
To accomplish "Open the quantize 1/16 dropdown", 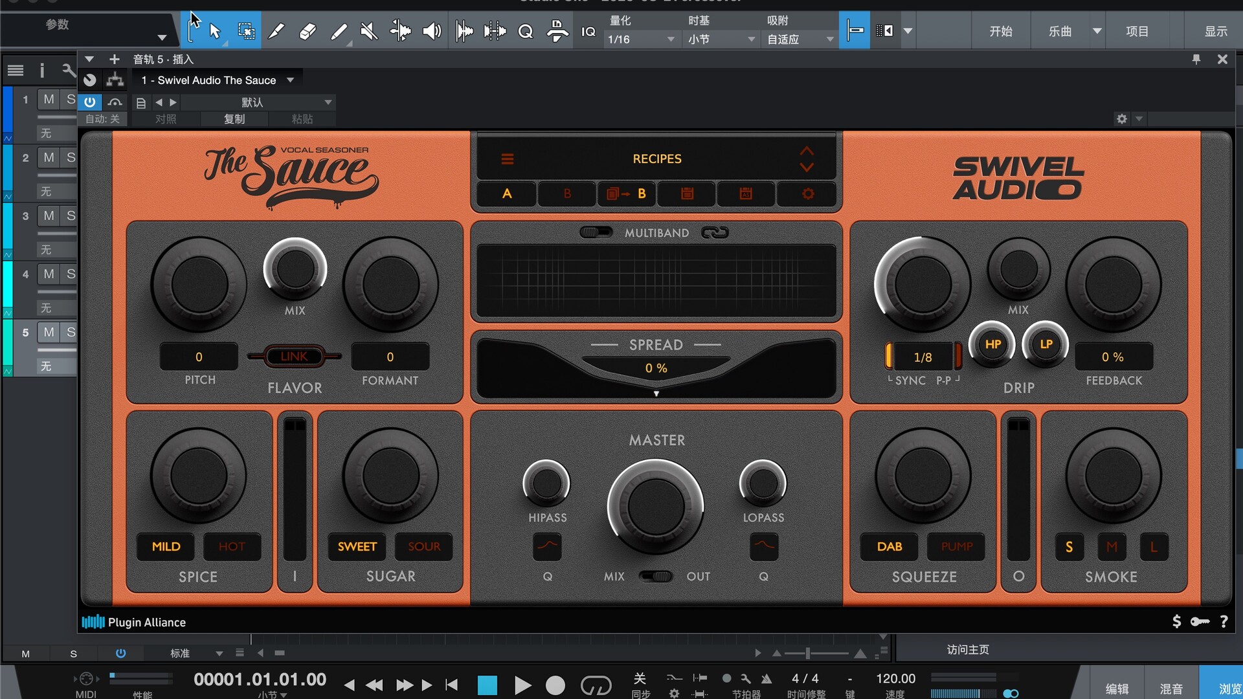I will pyautogui.click(x=641, y=39).
